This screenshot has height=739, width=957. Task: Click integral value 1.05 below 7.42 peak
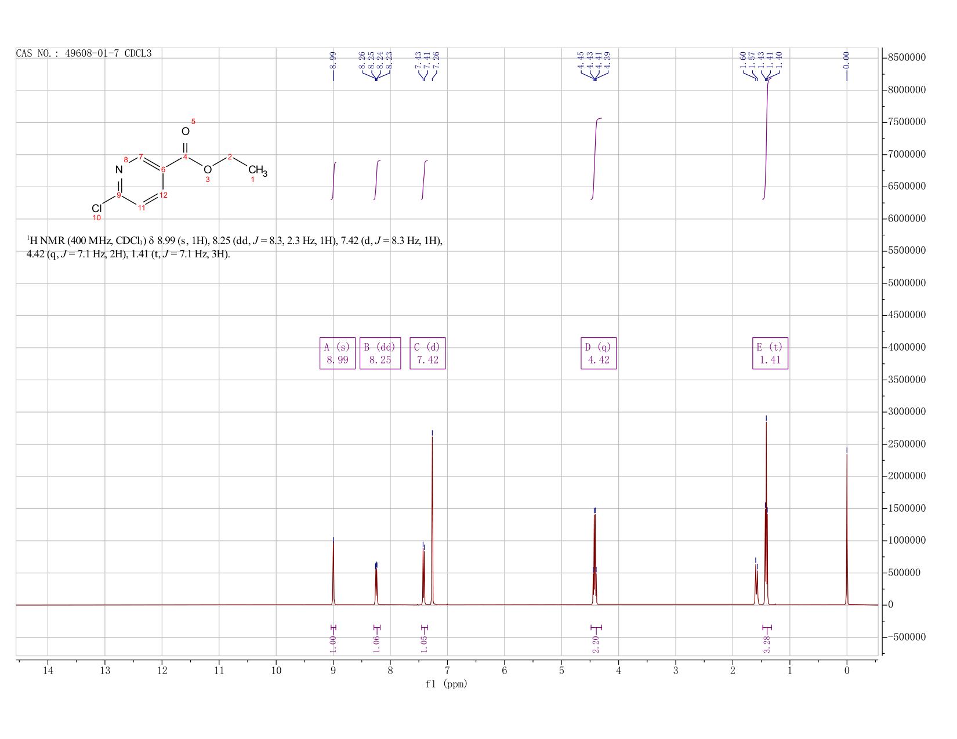[x=424, y=644]
